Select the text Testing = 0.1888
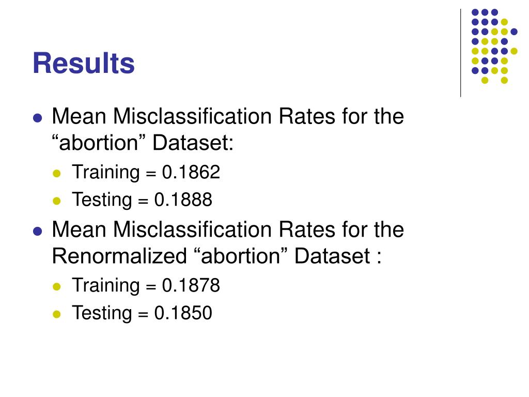 coord(142,200)
